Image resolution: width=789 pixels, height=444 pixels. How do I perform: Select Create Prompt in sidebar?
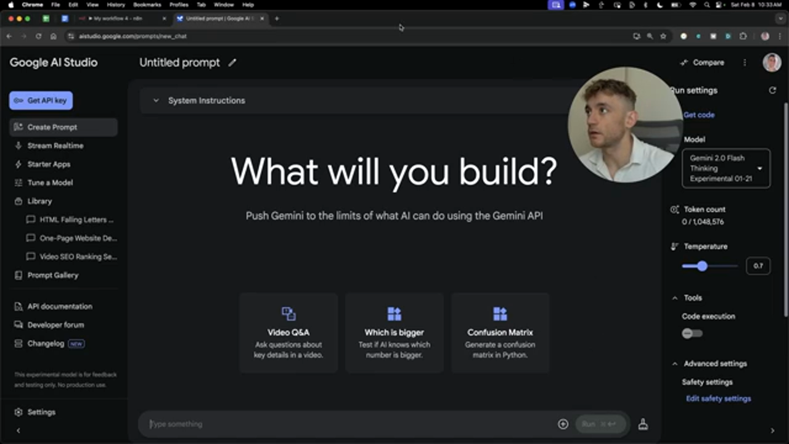[63, 127]
